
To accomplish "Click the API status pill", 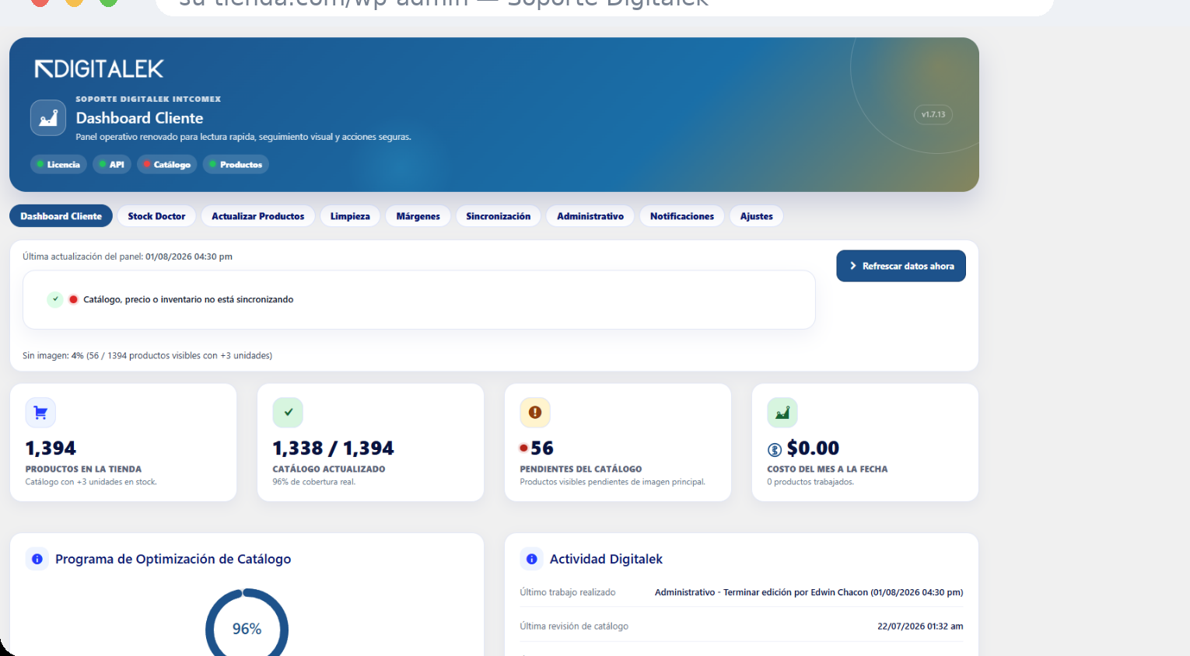I will tap(112, 165).
